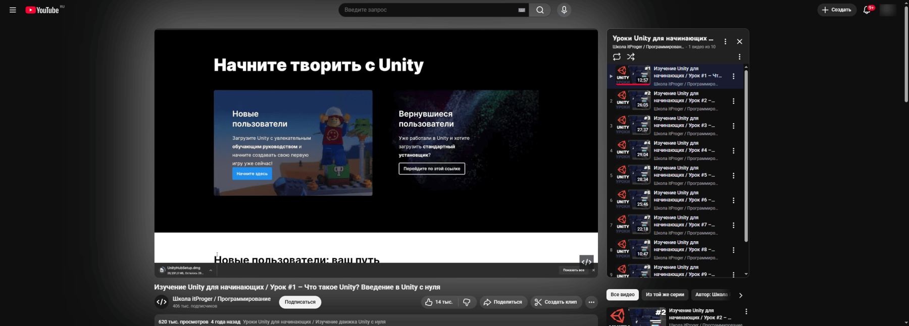Toggle playlist loop

pyautogui.click(x=617, y=57)
